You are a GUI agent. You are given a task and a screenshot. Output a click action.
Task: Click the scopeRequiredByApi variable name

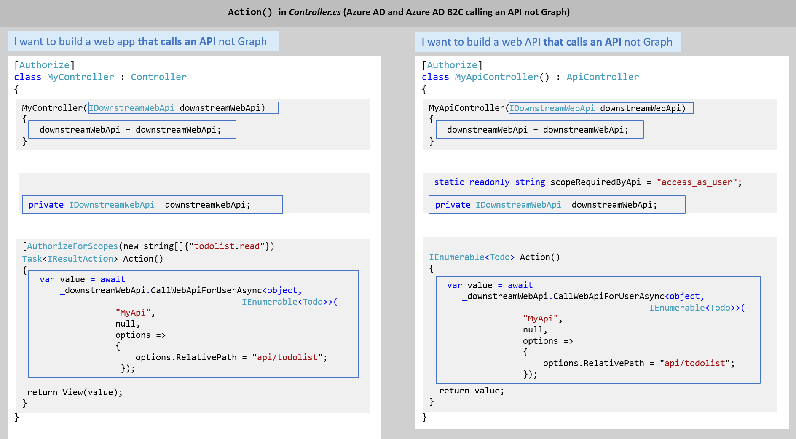(x=595, y=182)
